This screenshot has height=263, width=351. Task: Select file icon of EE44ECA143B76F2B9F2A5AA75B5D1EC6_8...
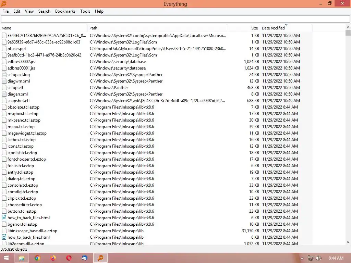4,35
